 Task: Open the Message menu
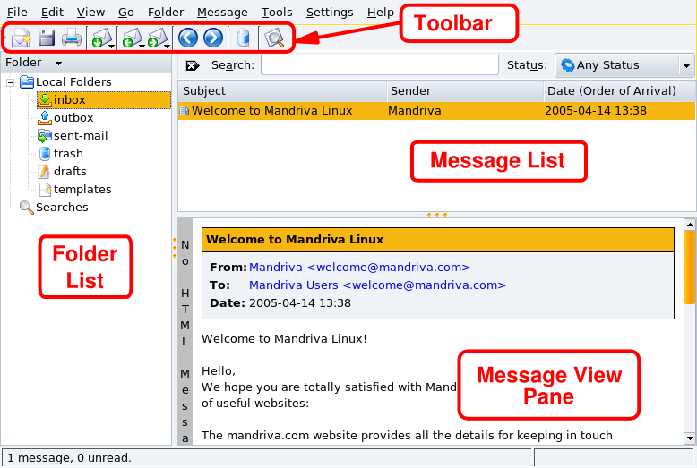(222, 13)
